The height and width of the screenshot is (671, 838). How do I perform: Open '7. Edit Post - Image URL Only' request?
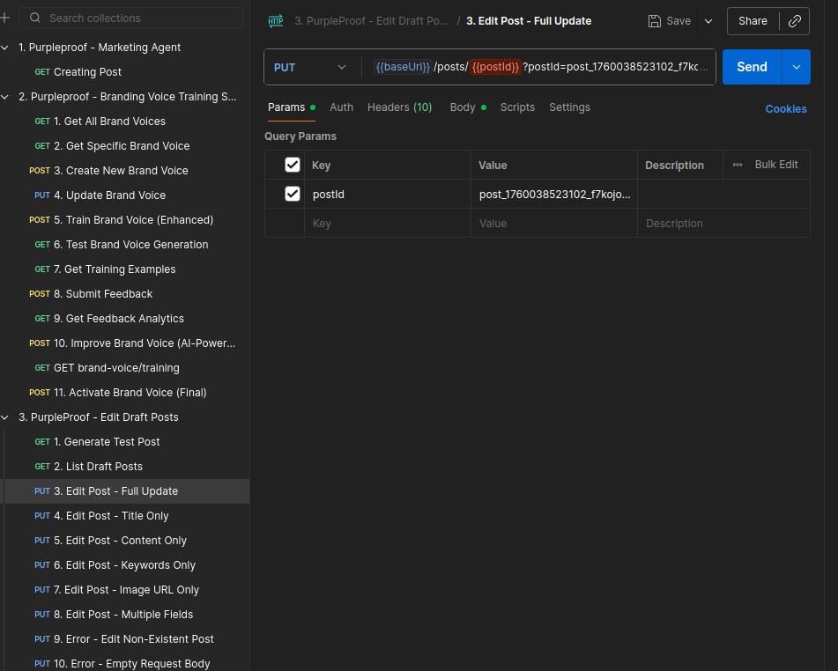click(x=124, y=590)
